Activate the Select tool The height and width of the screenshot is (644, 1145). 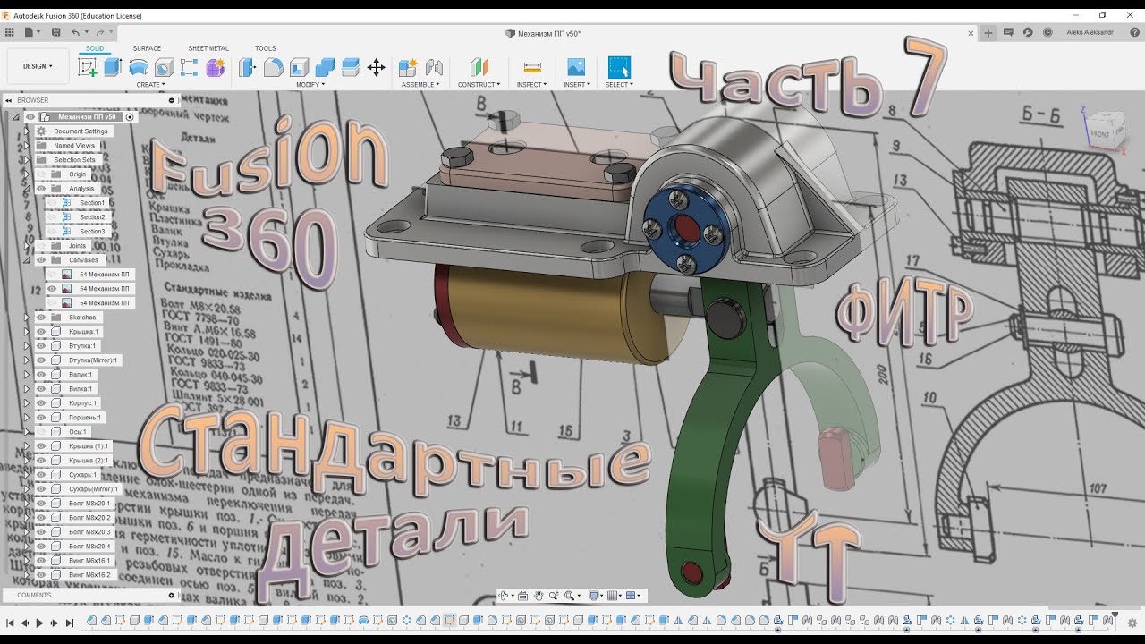point(619,67)
